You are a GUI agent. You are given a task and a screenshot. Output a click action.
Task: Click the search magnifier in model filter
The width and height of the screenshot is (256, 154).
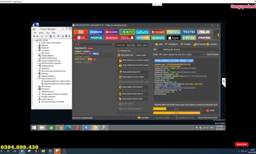pos(113,44)
